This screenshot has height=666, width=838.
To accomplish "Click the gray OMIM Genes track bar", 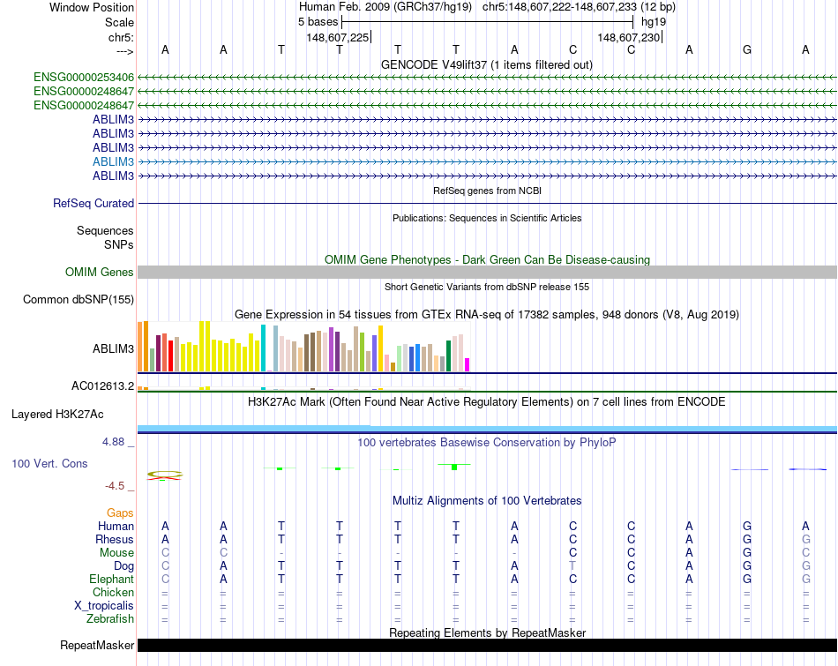I will [486, 273].
